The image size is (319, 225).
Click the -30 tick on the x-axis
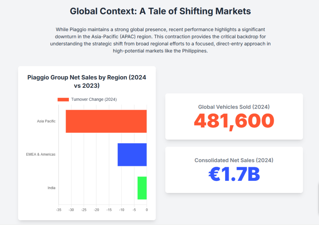click(x=71, y=210)
